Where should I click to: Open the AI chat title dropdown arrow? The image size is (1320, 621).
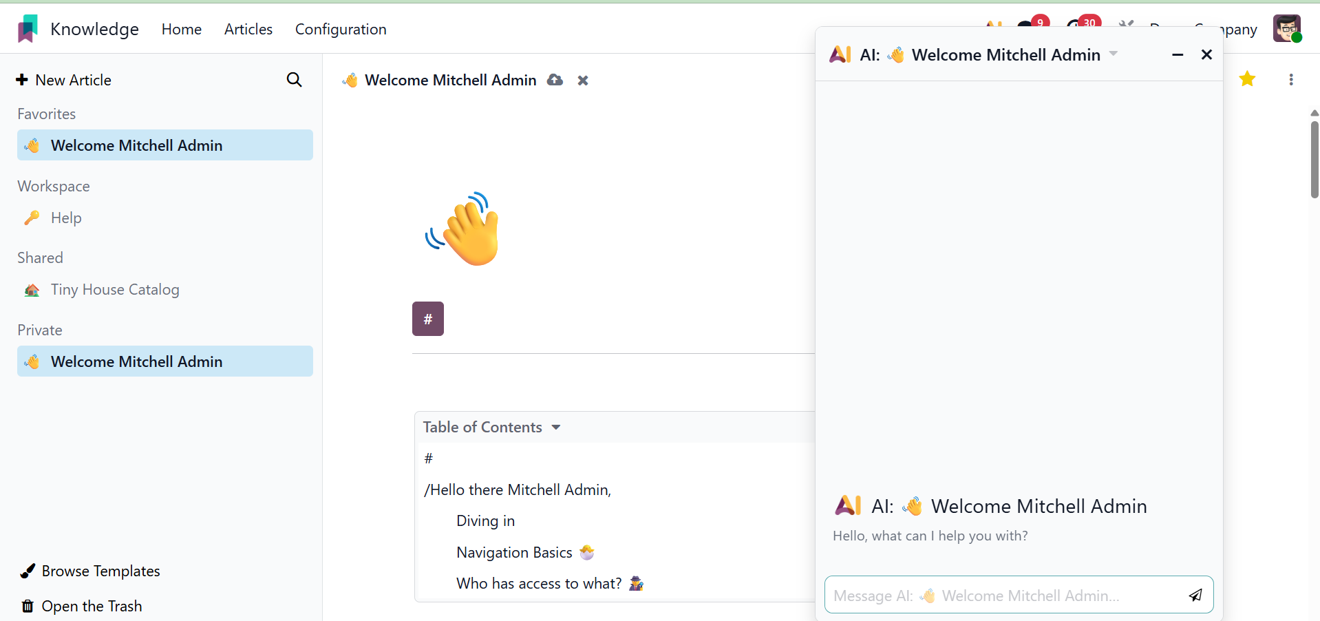pos(1114,54)
